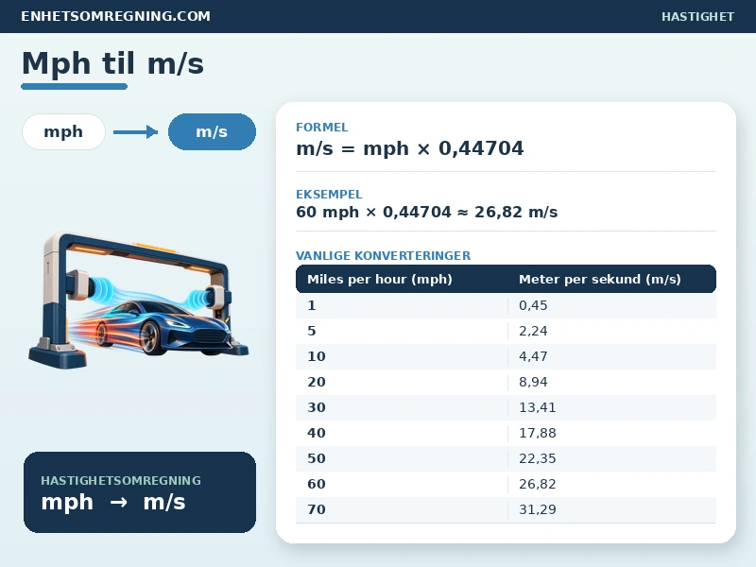Image resolution: width=756 pixels, height=567 pixels.
Task: Select the example 60 mph × 0,44704 line
Action: (427, 212)
